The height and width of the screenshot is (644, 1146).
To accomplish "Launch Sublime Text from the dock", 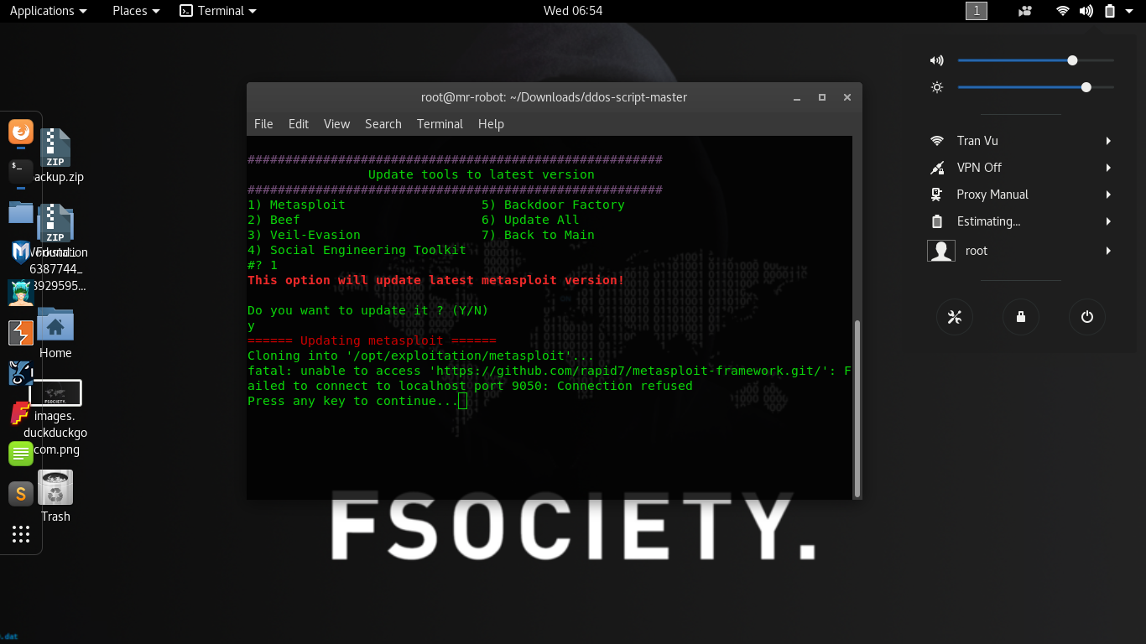I will tap(21, 494).
